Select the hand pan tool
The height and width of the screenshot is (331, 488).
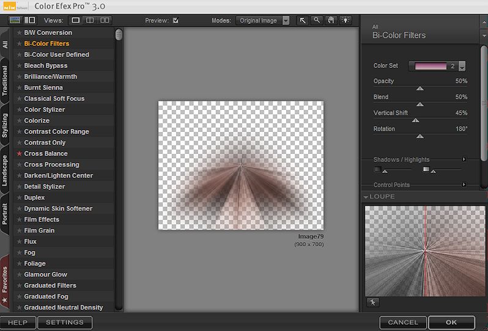(x=331, y=20)
